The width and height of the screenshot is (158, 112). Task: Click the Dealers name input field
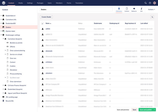pos(76,9)
